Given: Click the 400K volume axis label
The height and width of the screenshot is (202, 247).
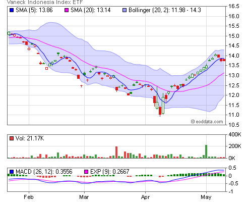Looking at the screenshot, I should pyautogui.click(x=235, y=134).
